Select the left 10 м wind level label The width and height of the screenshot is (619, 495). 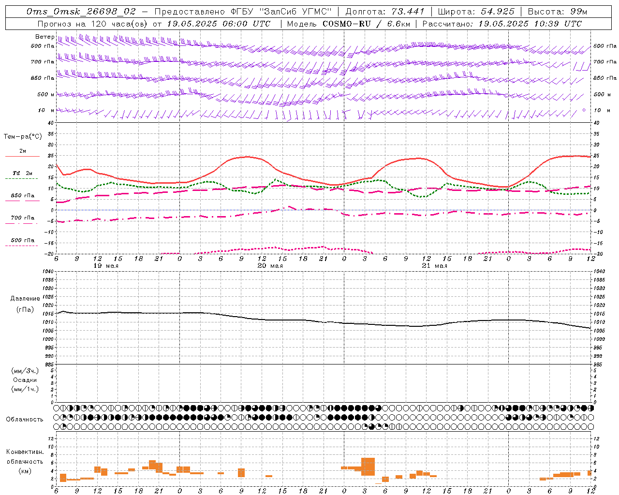46,110
